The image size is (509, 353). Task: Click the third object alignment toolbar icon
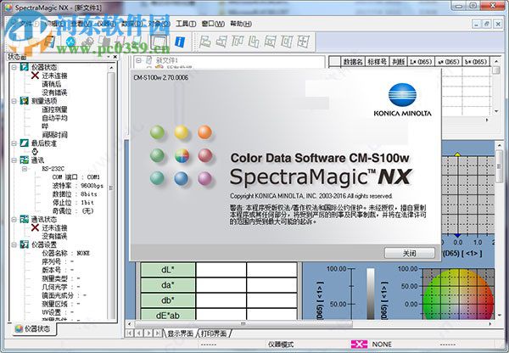[238, 42]
